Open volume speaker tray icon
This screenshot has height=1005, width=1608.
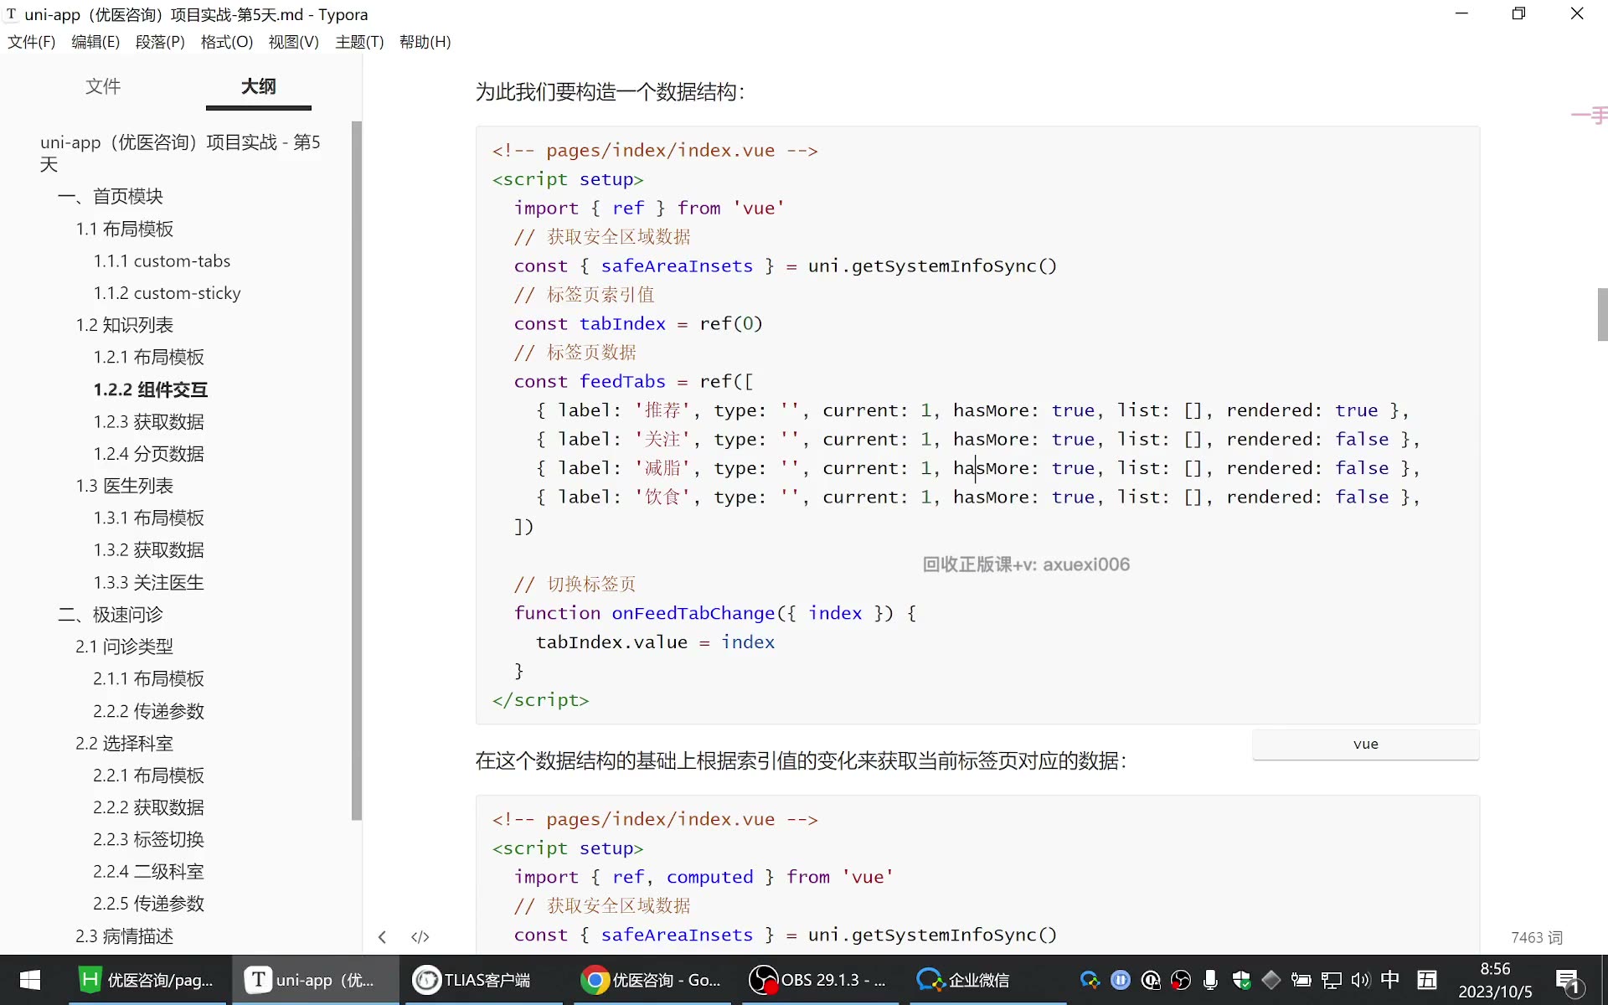[1360, 980]
